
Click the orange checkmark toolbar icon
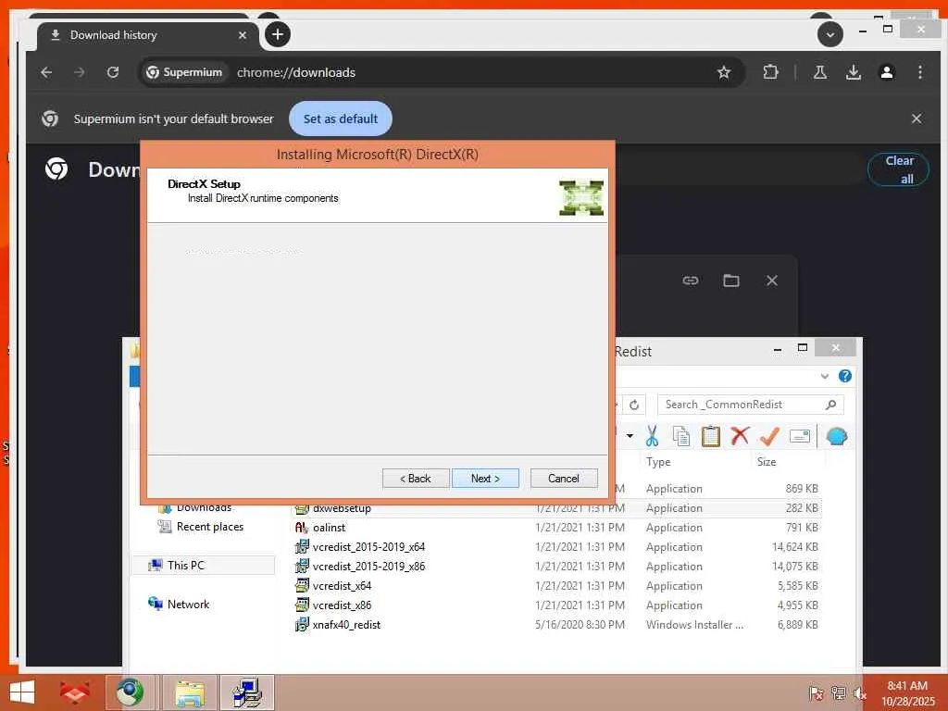point(768,435)
